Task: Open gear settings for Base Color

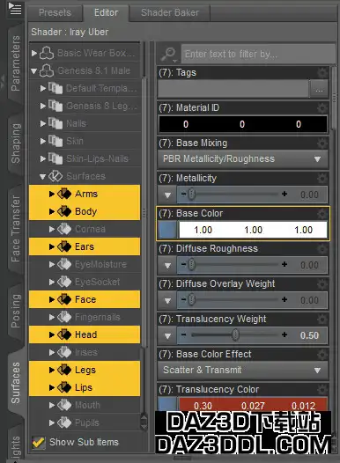Action: (x=322, y=213)
